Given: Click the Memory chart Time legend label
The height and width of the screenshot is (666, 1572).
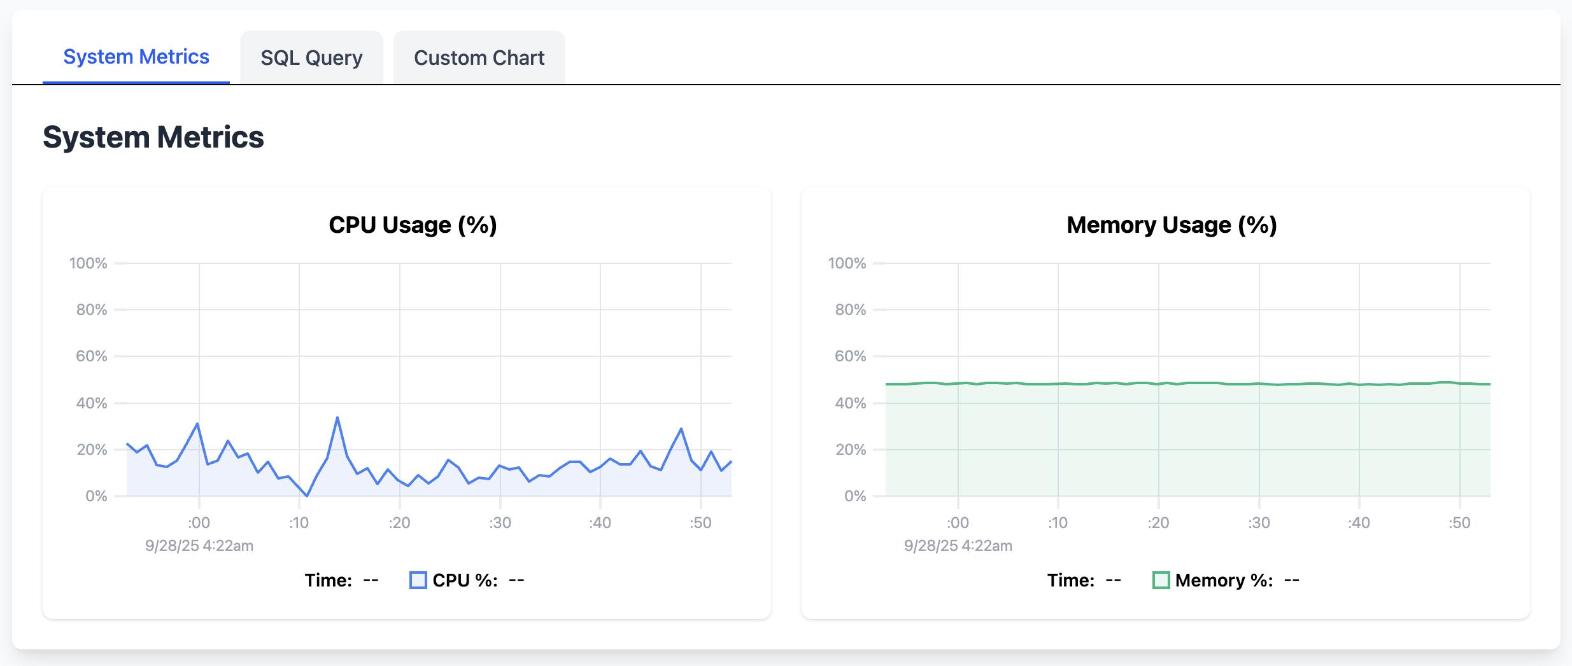Looking at the screenshot, I should (1070, 580).
